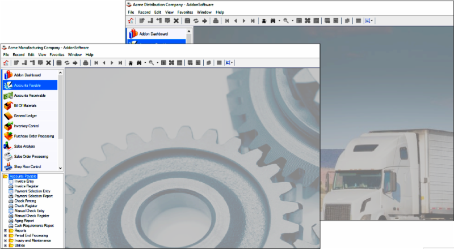Viewport: 454px width, 249px height.
Task: Open the Favorites menu in Distribution window
Action: coord(185,12)
